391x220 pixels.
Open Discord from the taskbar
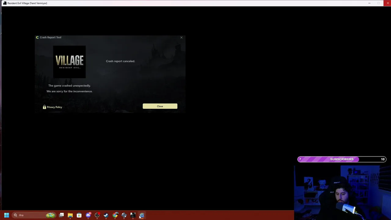tap(88, 215)
